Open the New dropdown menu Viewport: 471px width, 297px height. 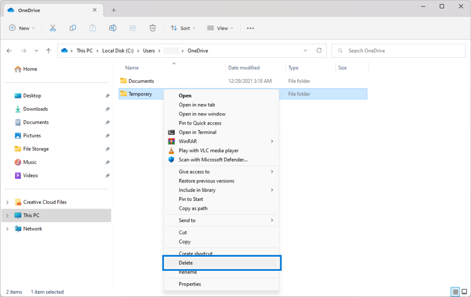pyautogui.click(x=22, y=28)
